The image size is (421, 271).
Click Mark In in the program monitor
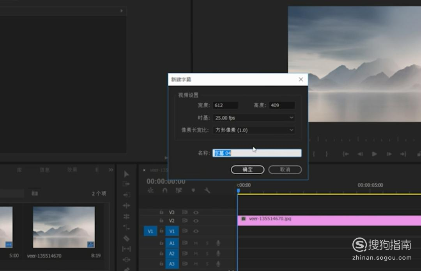click(x=313, y=154)
